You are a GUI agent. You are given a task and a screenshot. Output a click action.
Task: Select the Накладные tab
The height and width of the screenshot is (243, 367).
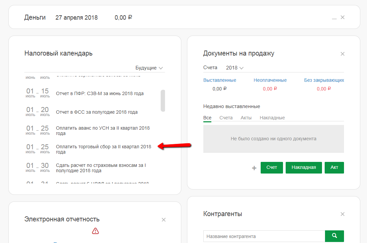[x=272, y=118]
